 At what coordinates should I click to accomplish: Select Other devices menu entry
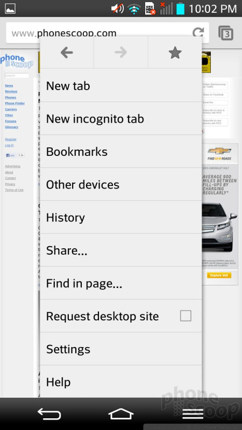121,184
